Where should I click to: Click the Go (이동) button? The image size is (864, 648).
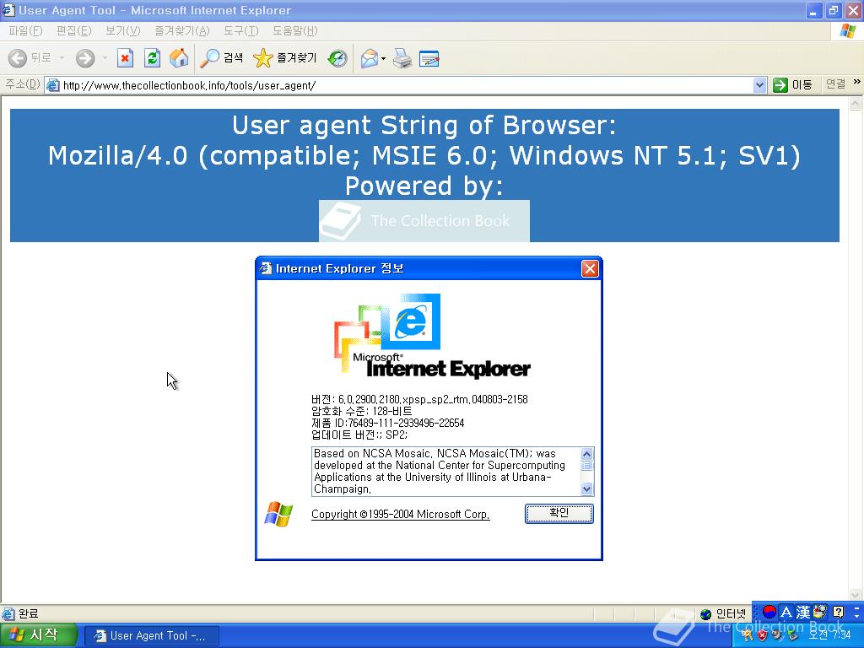[x=792, y=85]
